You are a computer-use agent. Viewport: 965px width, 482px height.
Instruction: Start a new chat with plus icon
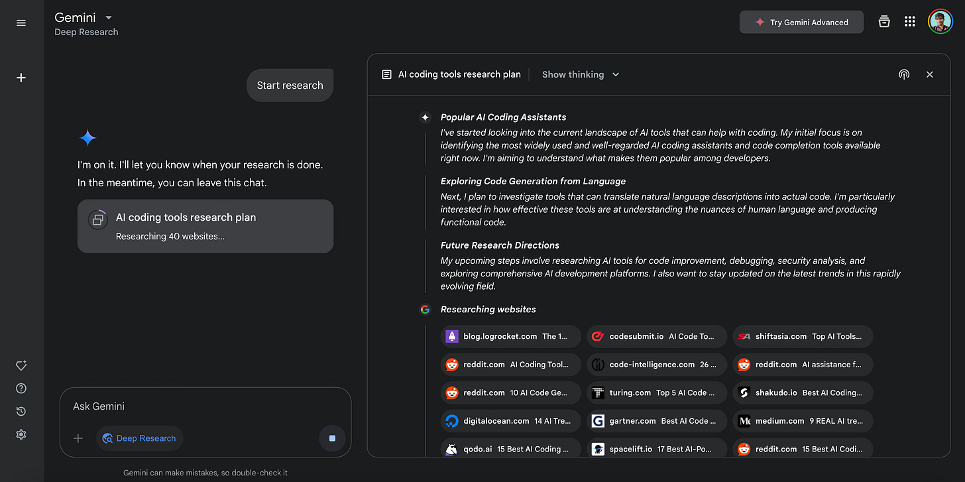21,78
